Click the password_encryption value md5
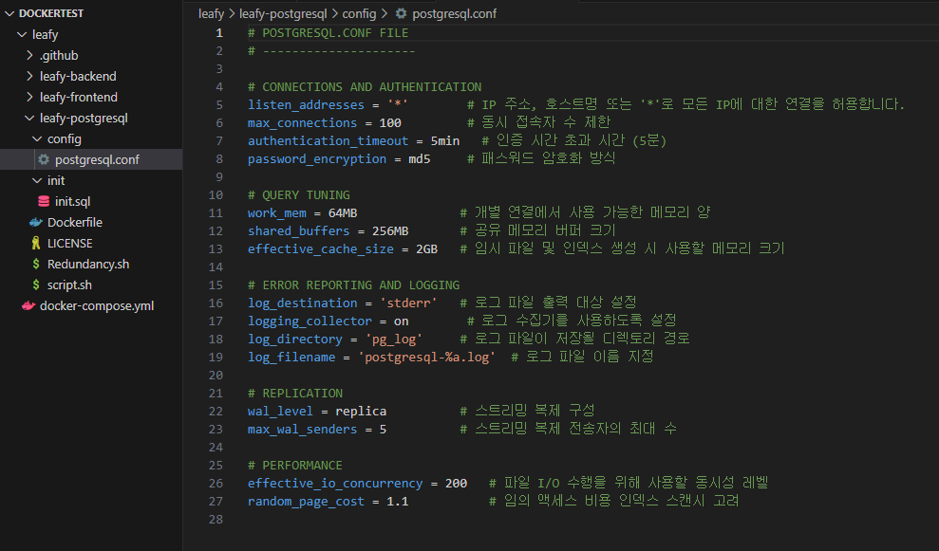 (x=420, y=159)
